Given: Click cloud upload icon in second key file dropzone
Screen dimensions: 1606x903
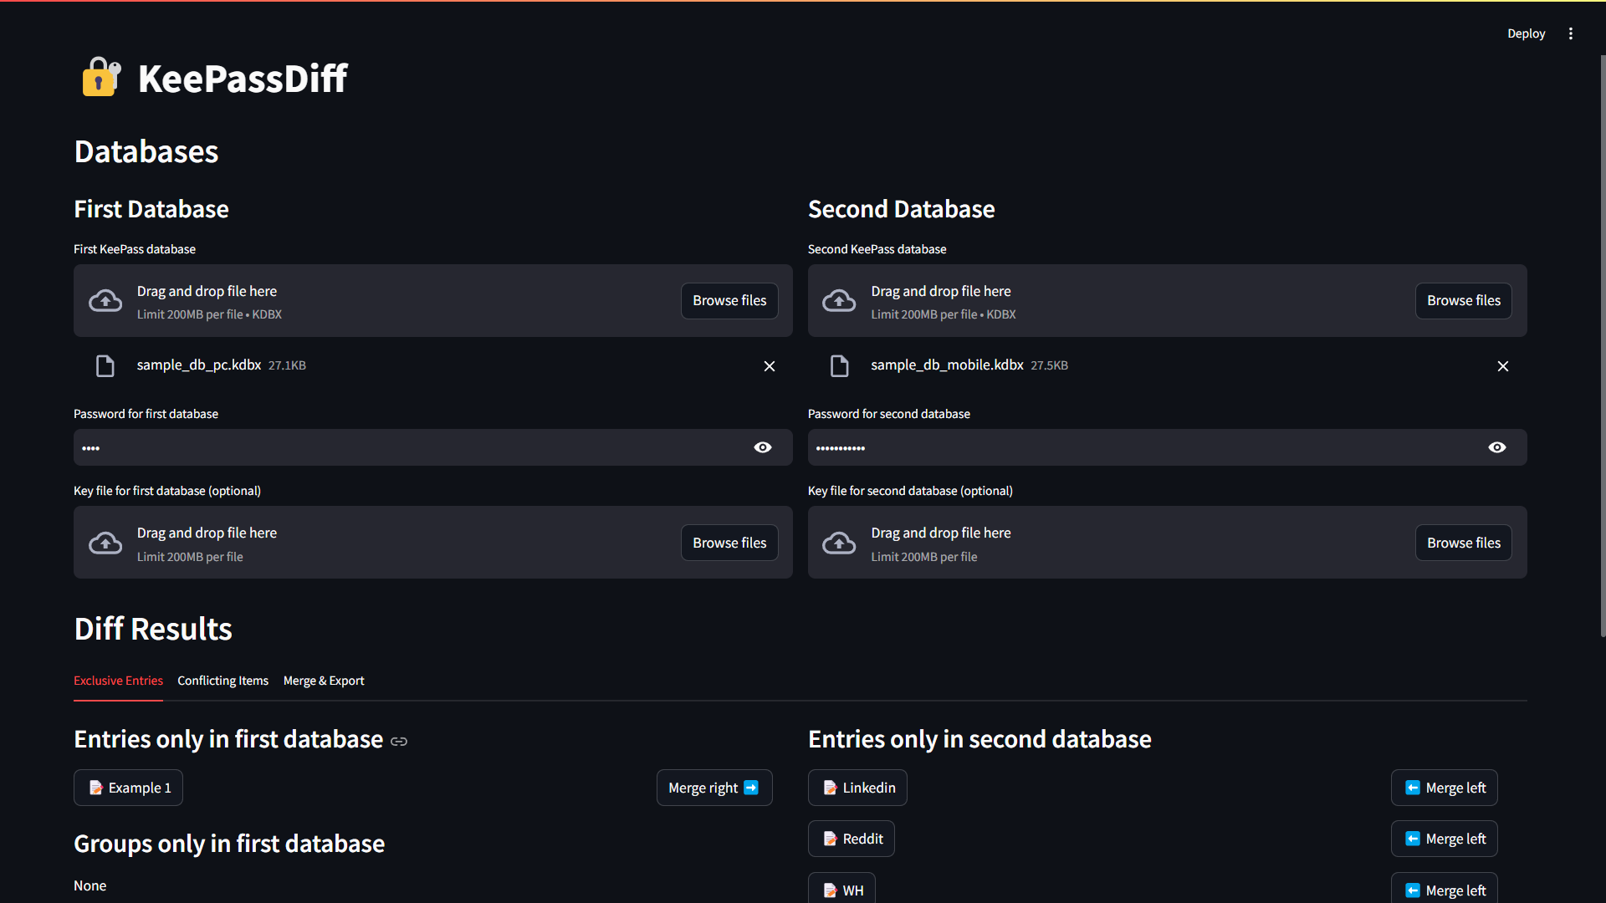Looking at the screenshot, I should pyautogui.click(x=839, y=543).
